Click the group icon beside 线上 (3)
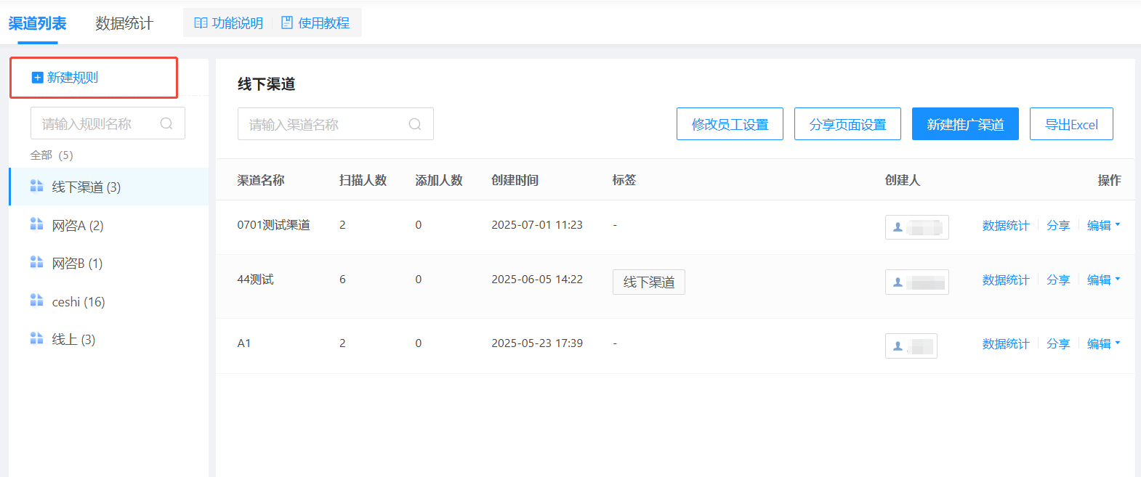The height and width of the screenshot is (477, 1141). tap(36, 338)
